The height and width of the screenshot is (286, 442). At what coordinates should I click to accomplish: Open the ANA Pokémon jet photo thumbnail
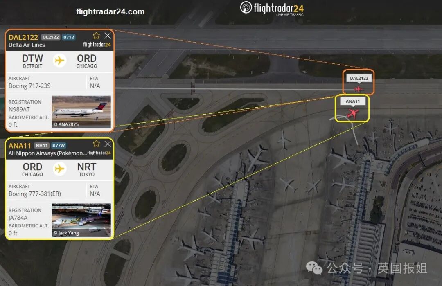tap(81, 220)
